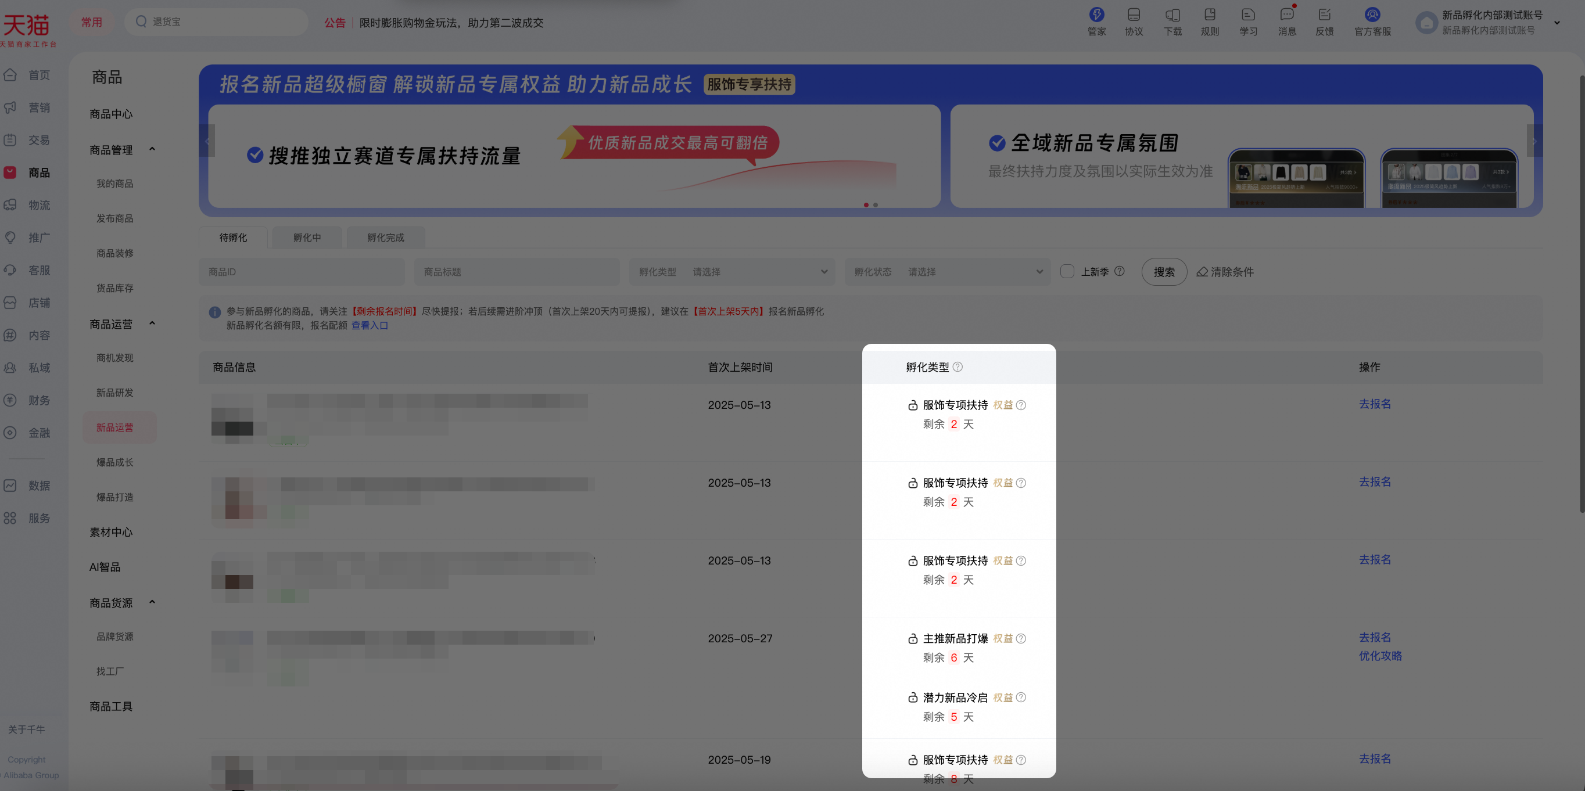This screenshot has height=791, width=1585.
Task: Click the 常用 button in header
Action: point(92,22)
